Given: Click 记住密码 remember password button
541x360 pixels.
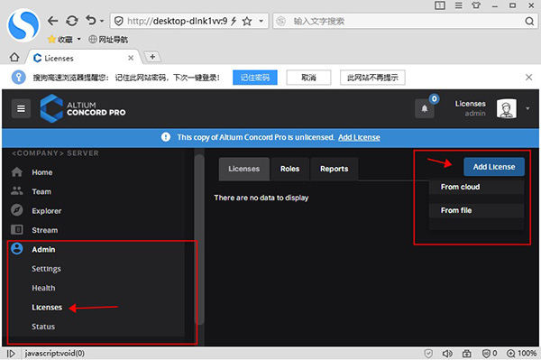Looking at the screenshot, I should coord(255,78).
